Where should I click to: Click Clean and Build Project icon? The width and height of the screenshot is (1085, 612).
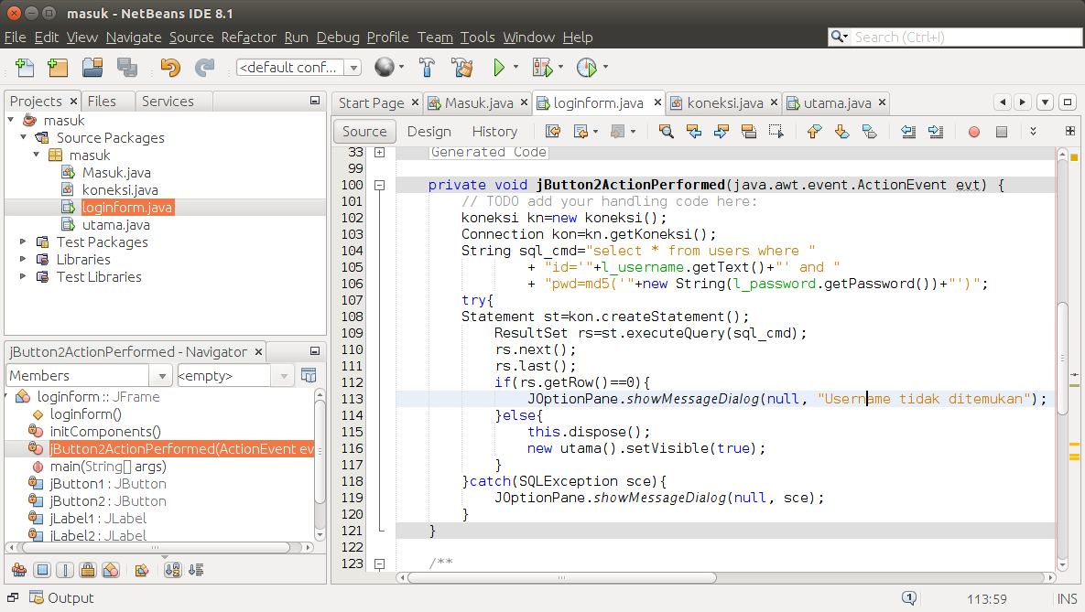click(461, 67)
